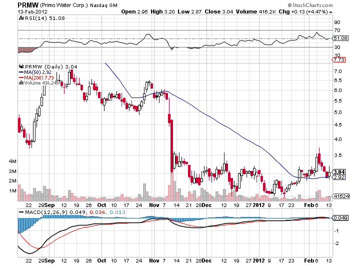Click the '13-Feb-2012' date
Screen dimensions: 350x265
pos(32,11)
